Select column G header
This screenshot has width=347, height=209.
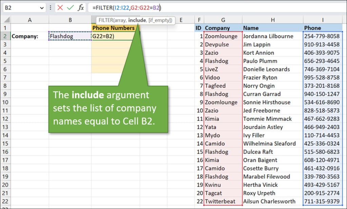point(223,20)
